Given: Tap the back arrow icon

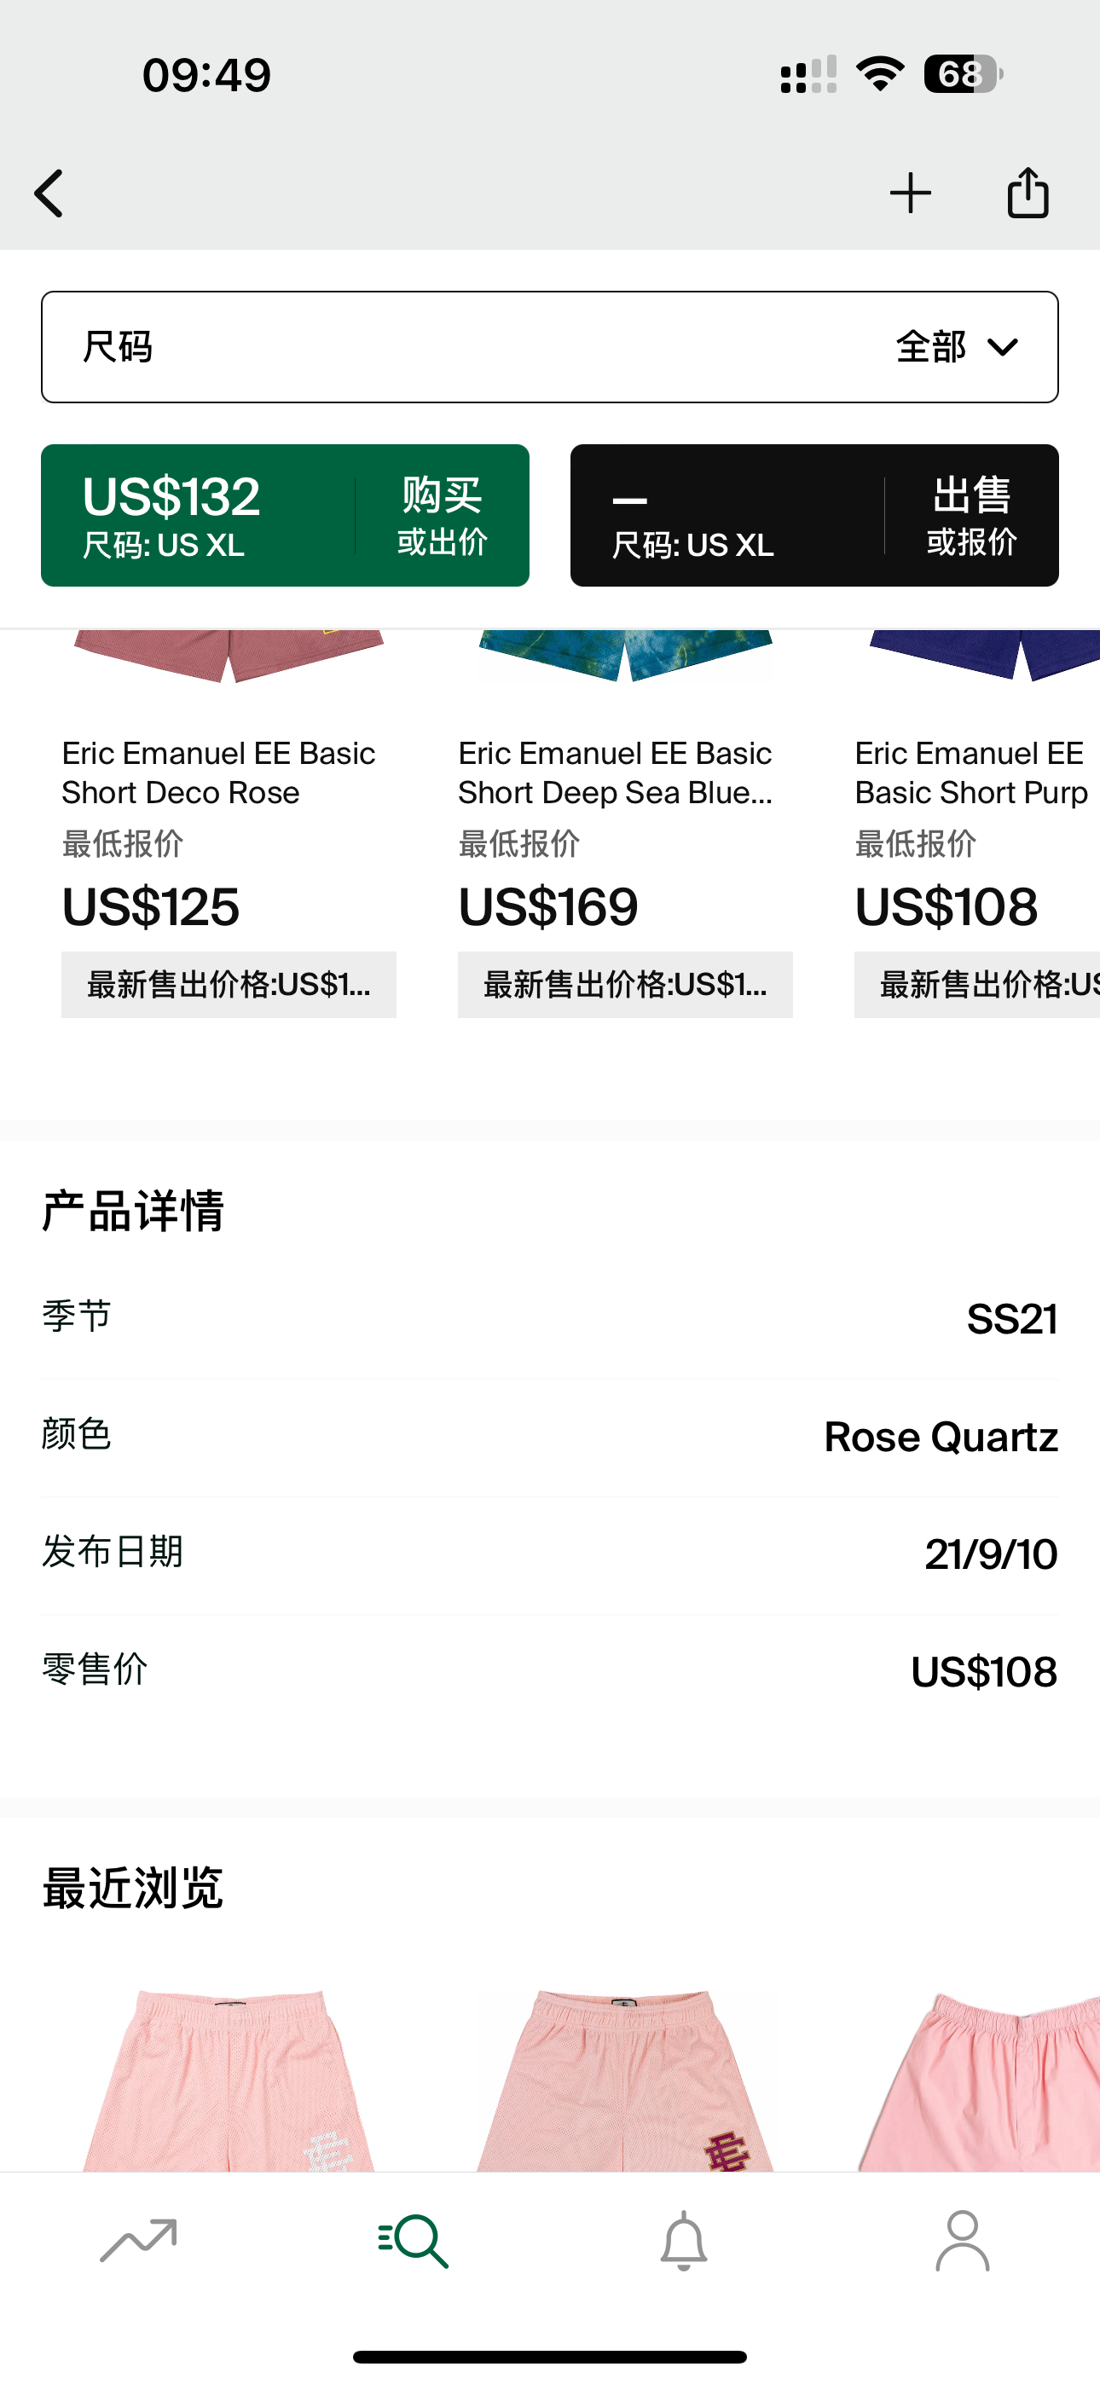Looking at the screenshot, I should coord(49,194).
